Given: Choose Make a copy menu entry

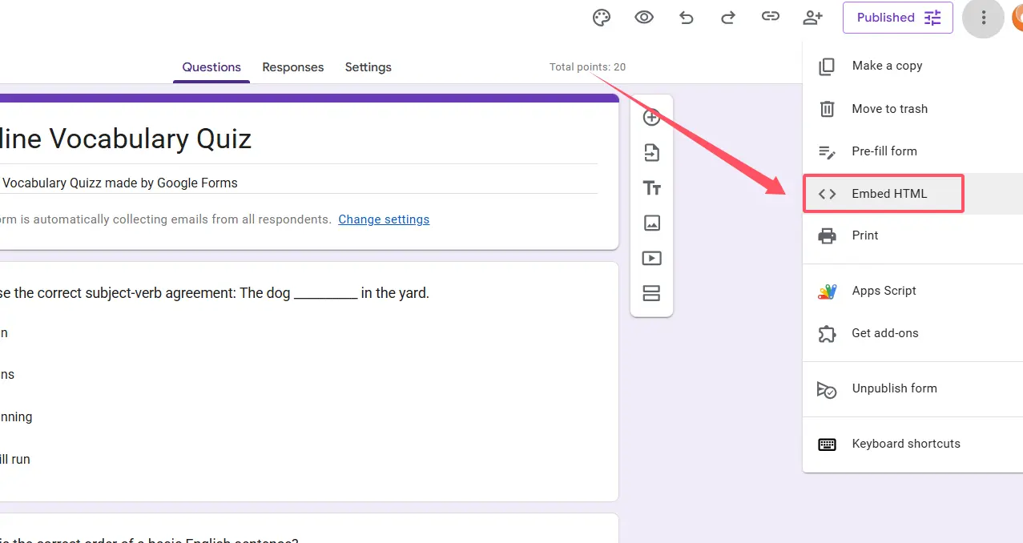Looking at the screenshot, I should (887, 66).
